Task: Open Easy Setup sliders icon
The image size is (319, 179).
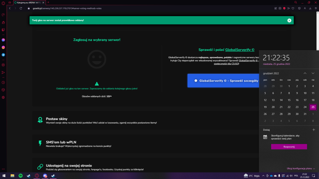Action: [x=316, y=8]
